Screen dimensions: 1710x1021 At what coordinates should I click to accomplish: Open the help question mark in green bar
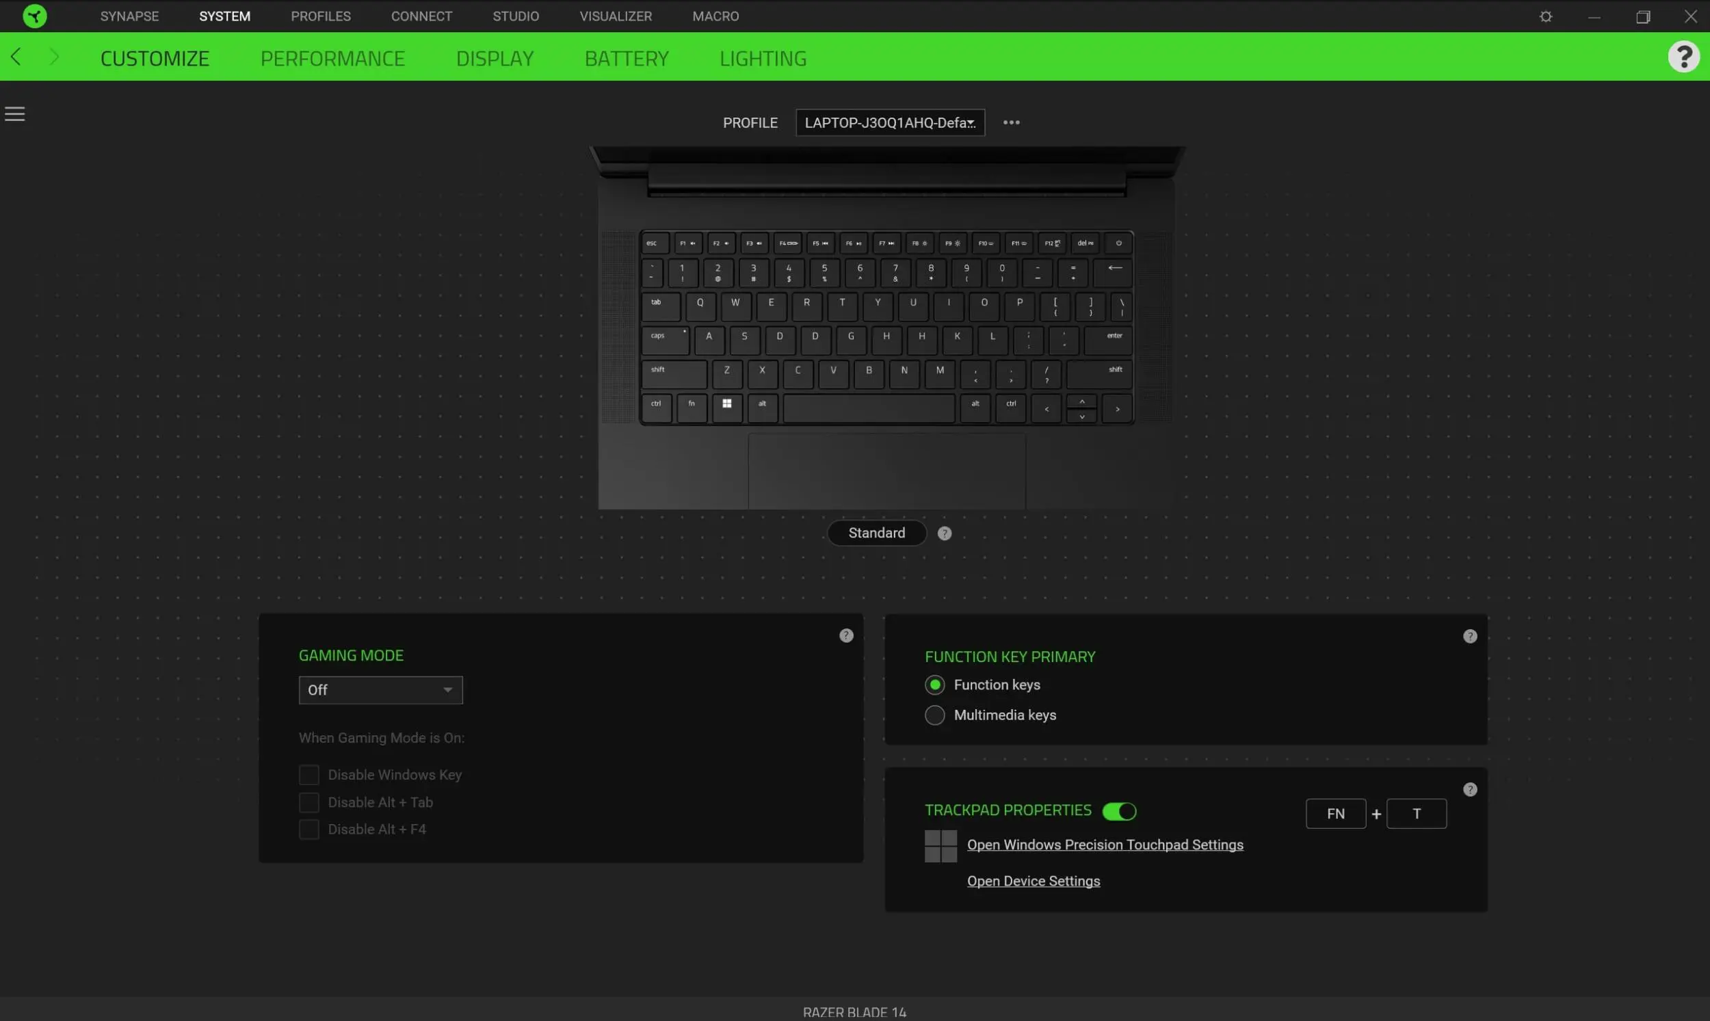click(1683, 56)
